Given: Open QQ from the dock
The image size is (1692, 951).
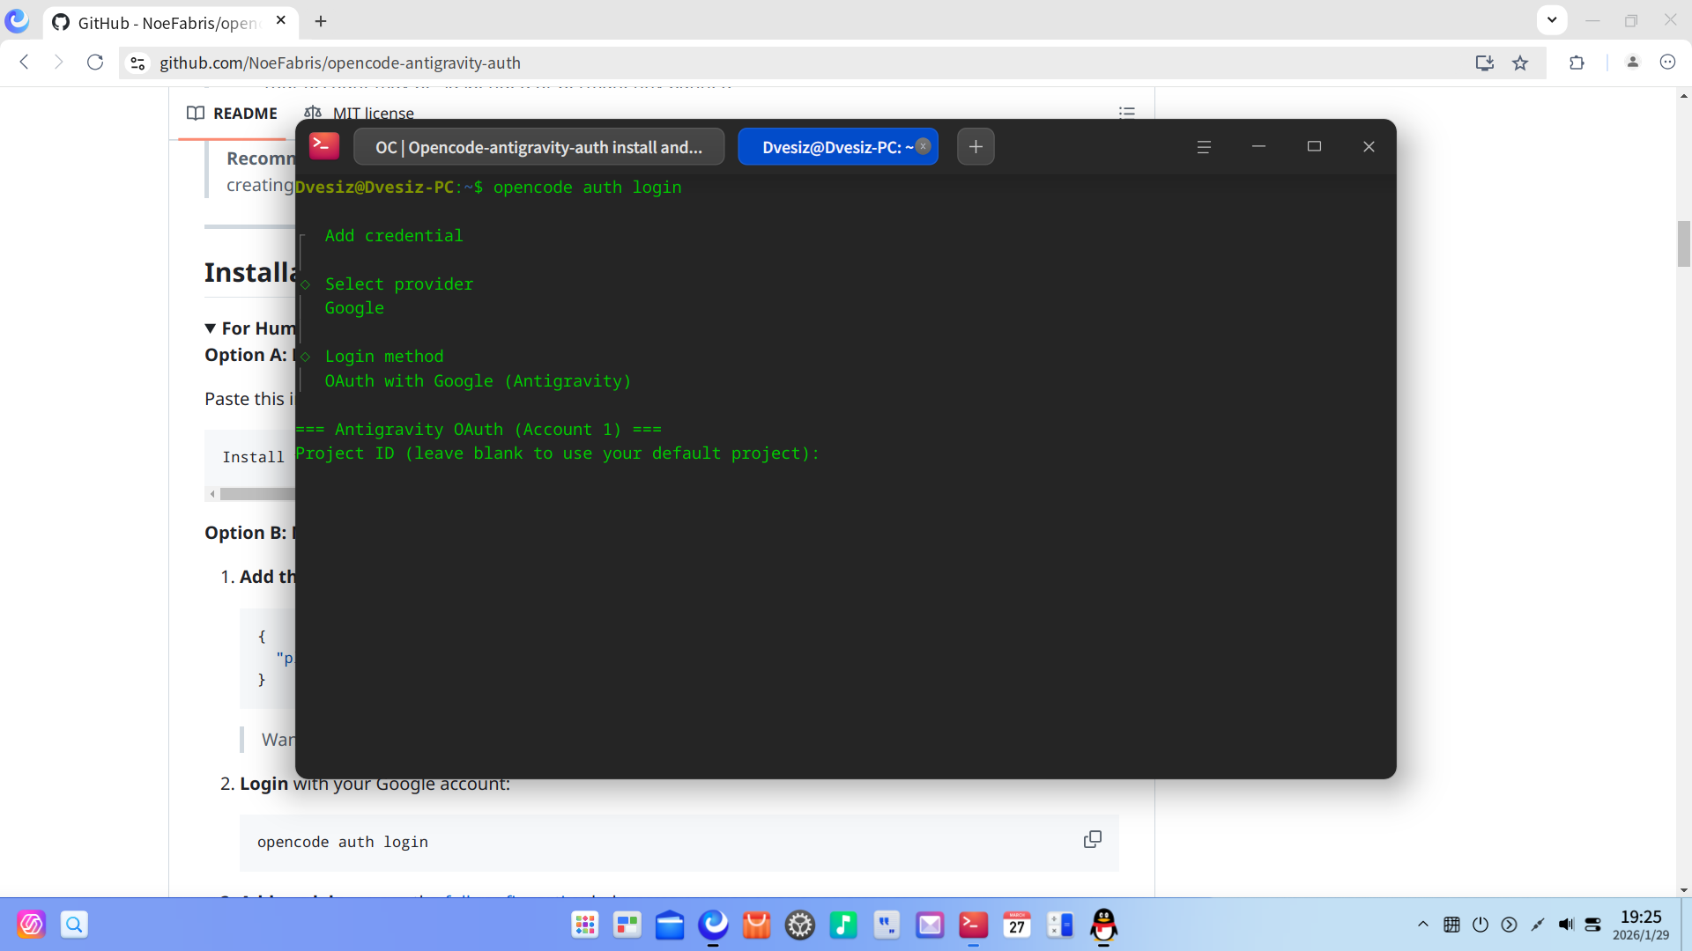Looking at the screenshot, I should [x=1102, y=925].
